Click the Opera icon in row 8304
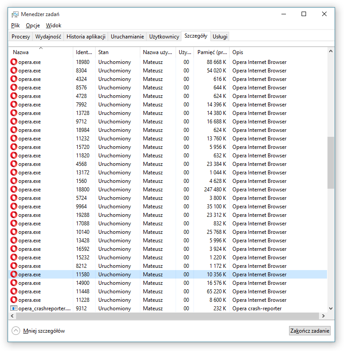The height and width of the screenshot is (351, 344). (x=14, y=70)
